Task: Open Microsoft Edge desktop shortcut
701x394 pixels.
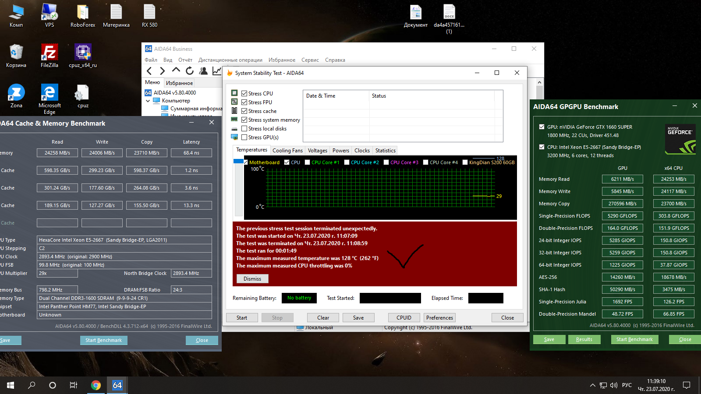Action: click(50, 99)
